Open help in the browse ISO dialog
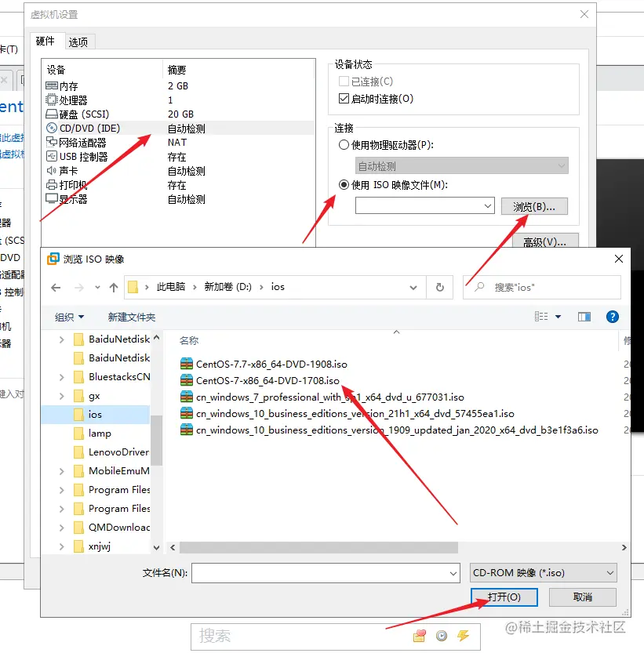Image resolution: width=644 pixels, height=653 pixels. (612, 317)
